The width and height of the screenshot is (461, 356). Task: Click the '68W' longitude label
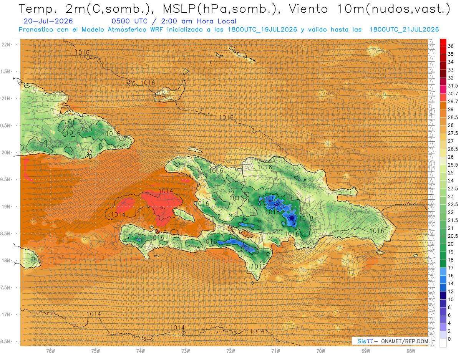click(411, 351)
